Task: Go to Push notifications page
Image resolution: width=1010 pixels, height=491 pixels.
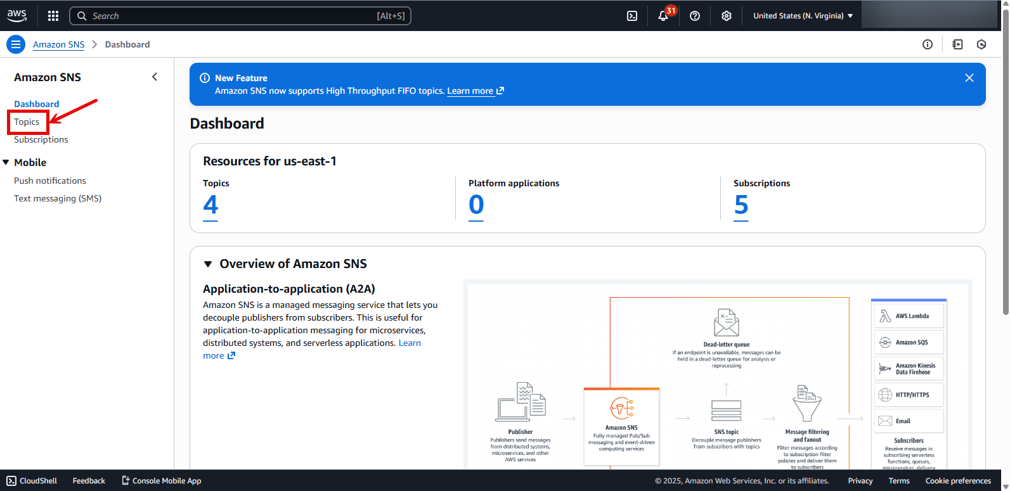Action: point(50,181)
